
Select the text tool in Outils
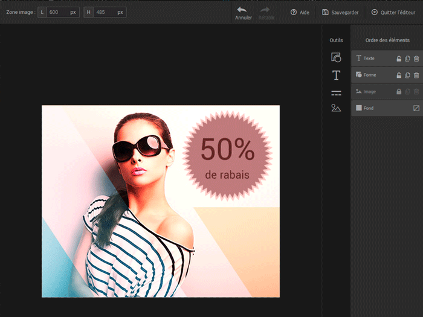click(336, 75)
